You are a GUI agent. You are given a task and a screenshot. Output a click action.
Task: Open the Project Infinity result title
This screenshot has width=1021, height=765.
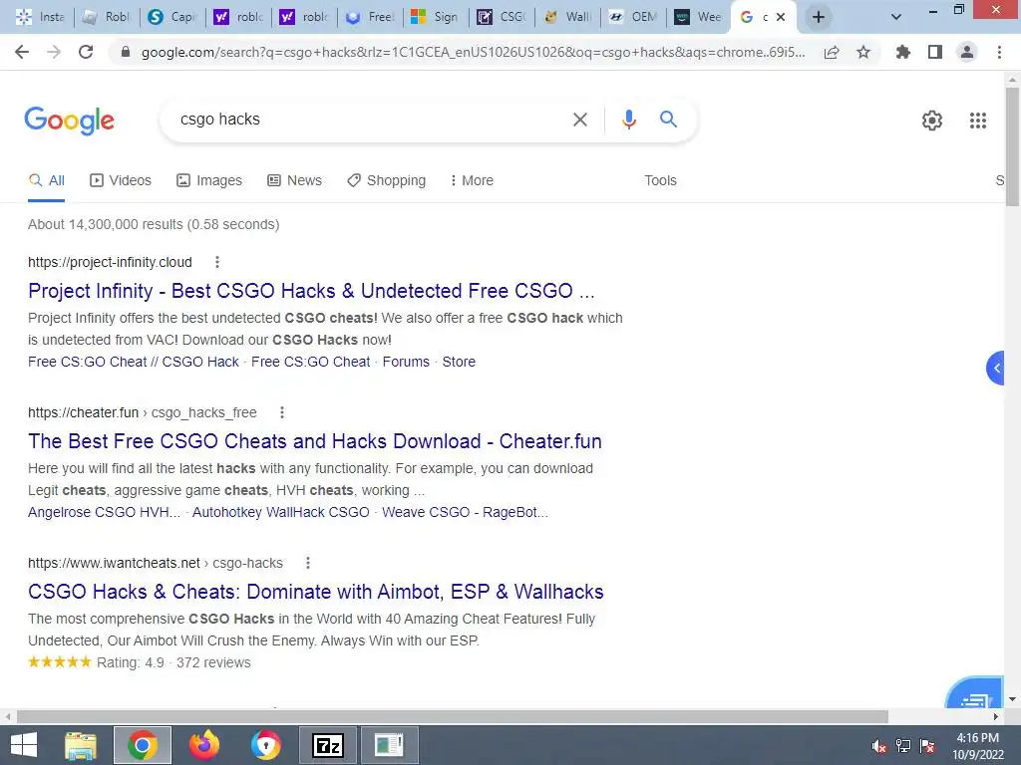[x=311, y=291]
